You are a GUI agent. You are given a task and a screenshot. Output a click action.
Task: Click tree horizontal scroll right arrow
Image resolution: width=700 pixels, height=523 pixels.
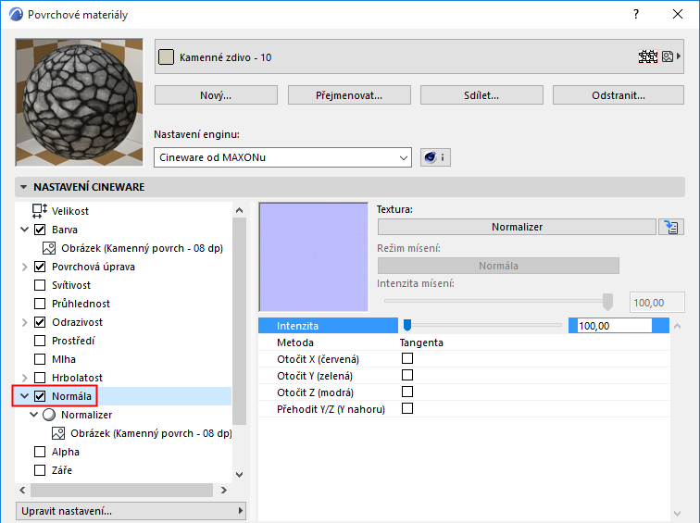(224, 490)
